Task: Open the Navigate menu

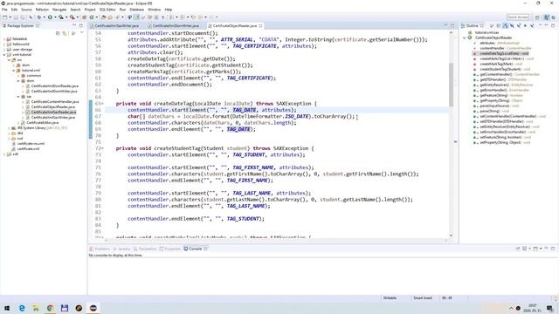Action: 59,10
